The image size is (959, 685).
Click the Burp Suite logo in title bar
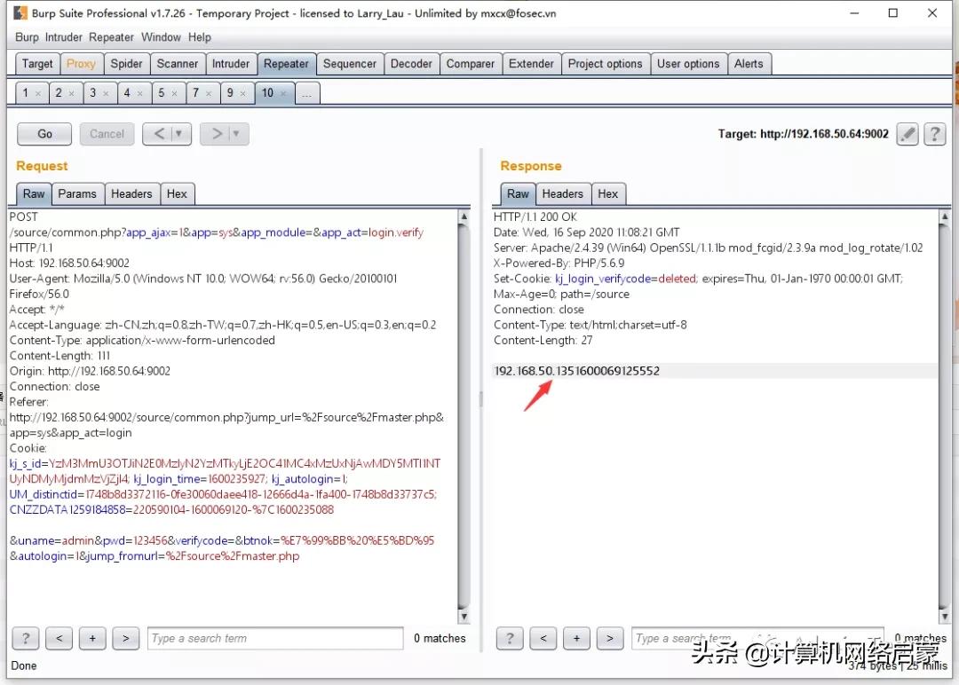(20, 12)
